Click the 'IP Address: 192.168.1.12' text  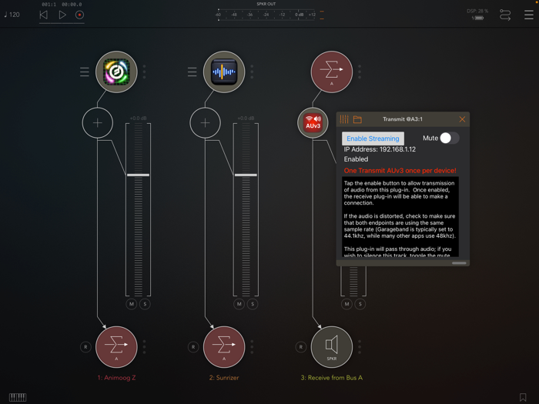[380, 149]
